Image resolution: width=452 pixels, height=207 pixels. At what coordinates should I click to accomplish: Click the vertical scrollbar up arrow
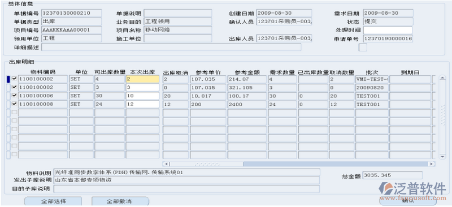pyautogui.click(x=442, y=77)
